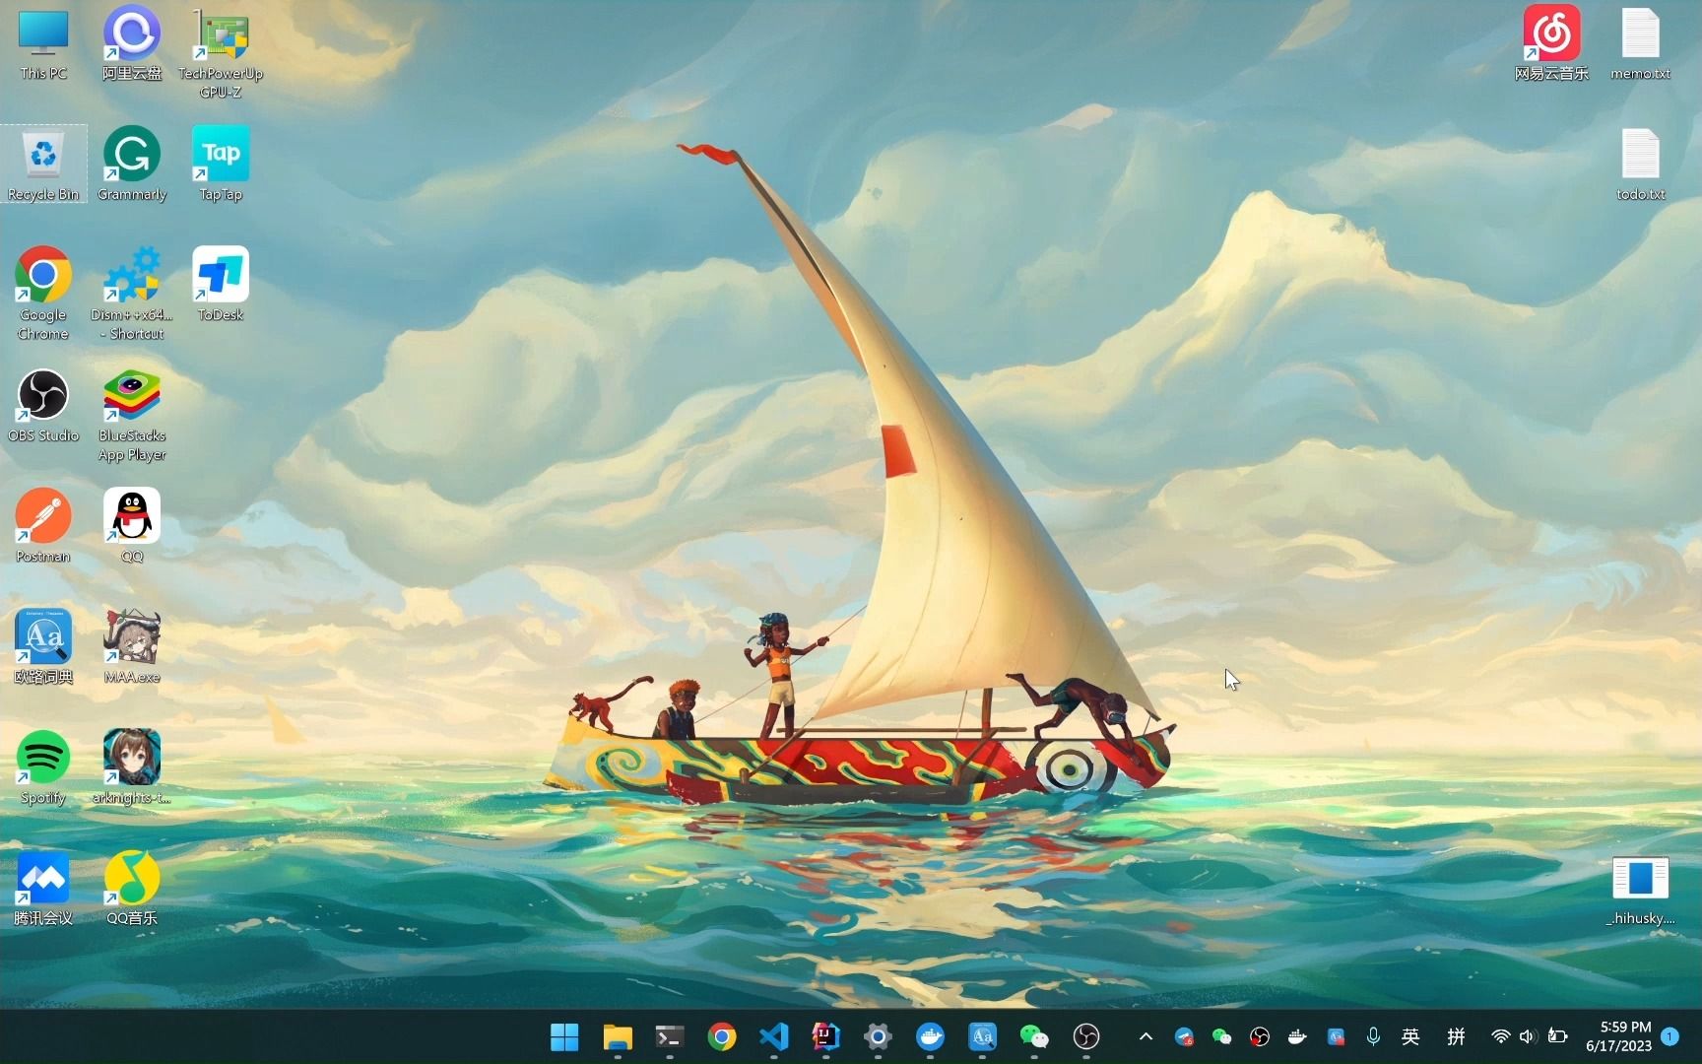Open Terminal from the taskbar
Screen dimensions: 1702x1064
click(670, 1036)
